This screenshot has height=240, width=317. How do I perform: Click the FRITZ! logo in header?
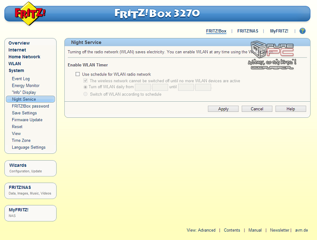tap(30, 14)
